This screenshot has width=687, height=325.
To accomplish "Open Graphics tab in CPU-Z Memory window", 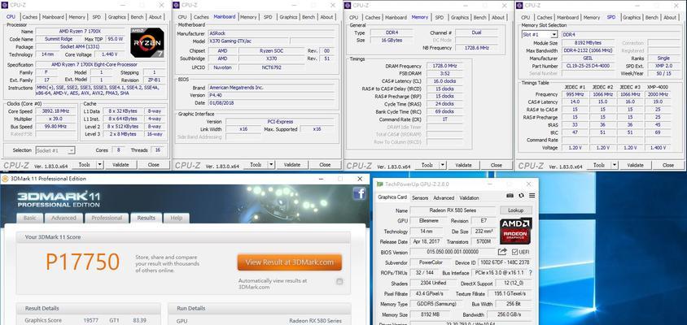I will 460,17.
